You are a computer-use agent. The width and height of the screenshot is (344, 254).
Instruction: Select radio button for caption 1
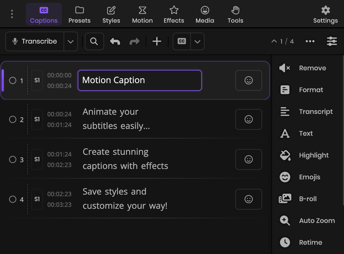tap(13, 80)
